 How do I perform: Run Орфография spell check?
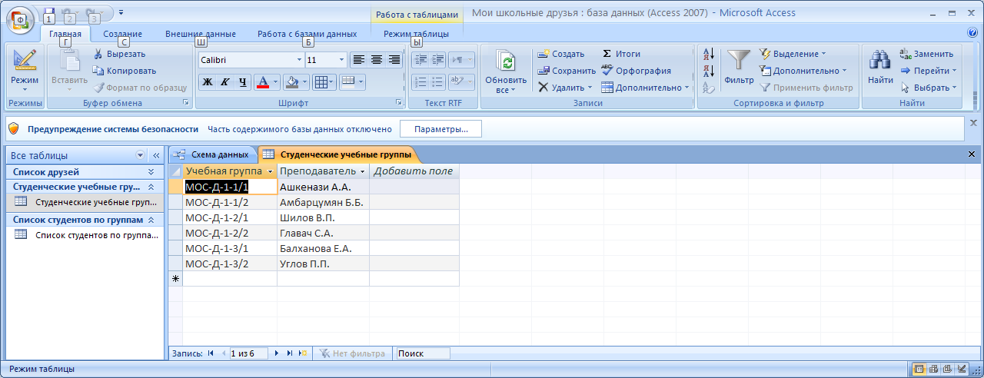coord(637,71)
